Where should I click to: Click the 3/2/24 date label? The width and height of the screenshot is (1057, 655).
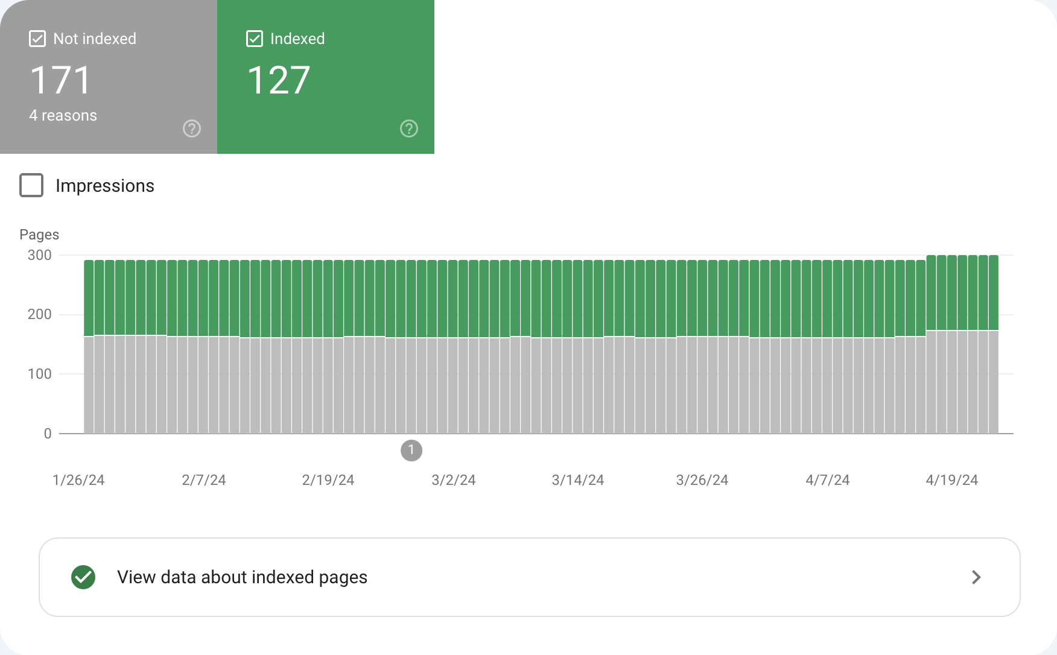[x=454, y=480]
